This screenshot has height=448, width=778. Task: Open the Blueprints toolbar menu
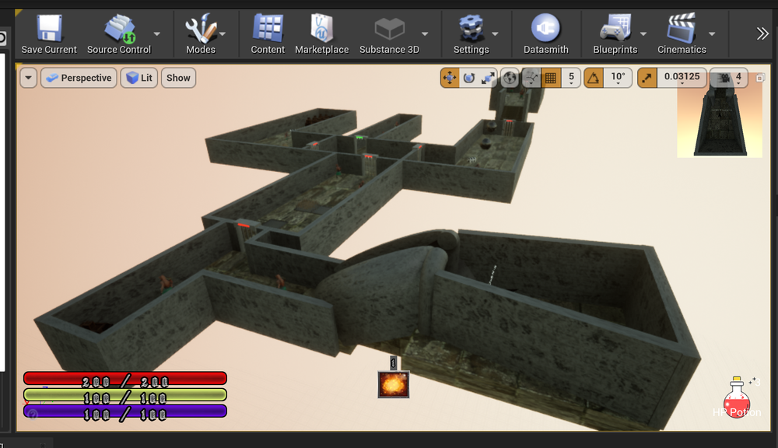pos(615,33)
